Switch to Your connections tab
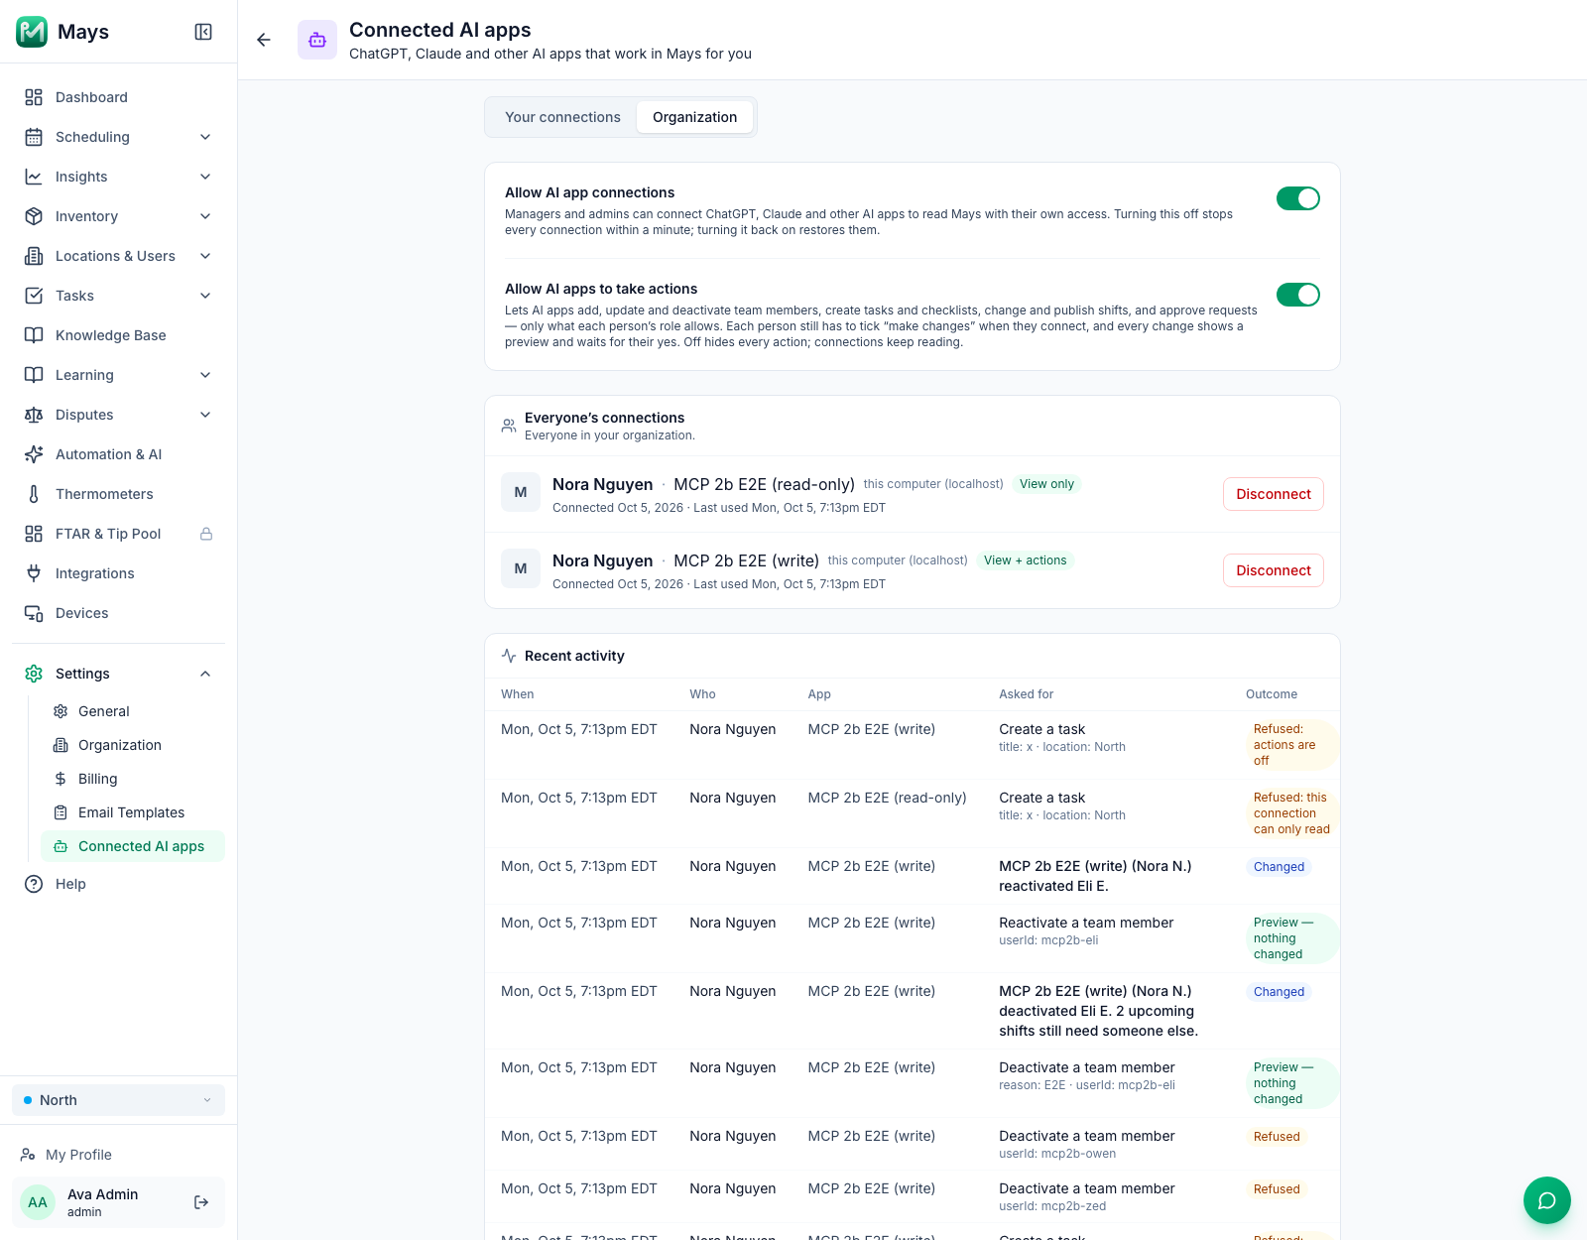1587x1240 pixels. [x=562, y=117]
